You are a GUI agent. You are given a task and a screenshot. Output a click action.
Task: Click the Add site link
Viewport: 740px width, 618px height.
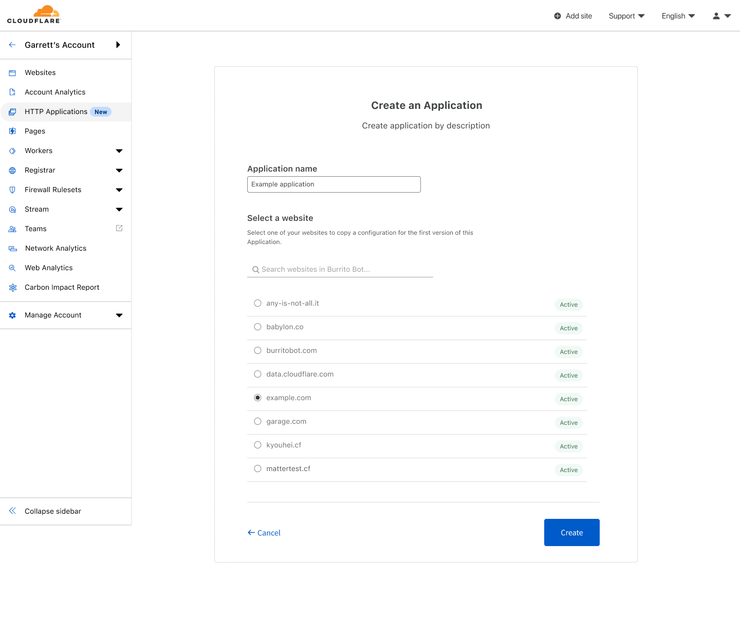tap(579, 16)
